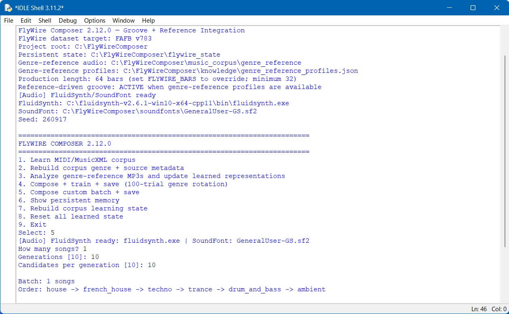
Task: Click the 'Order: house -> french_house' line
Action: [x=172, y=289]
